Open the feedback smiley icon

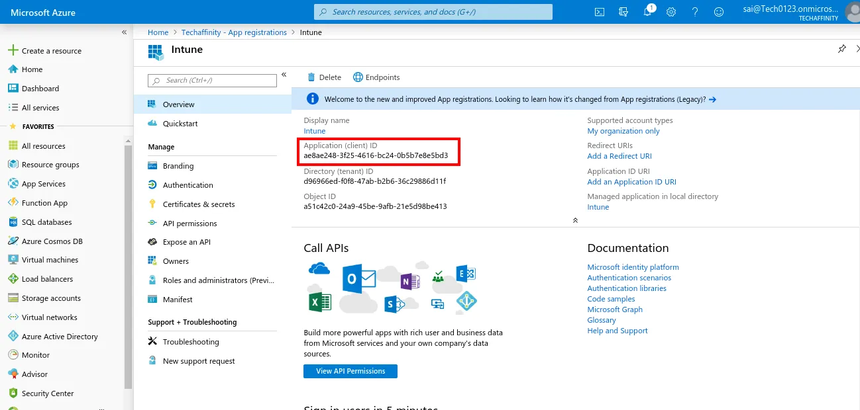click(719, 12)
